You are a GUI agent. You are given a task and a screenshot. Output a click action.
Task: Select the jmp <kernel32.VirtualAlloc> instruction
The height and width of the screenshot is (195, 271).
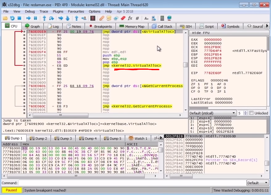click(x=132, y=65)
